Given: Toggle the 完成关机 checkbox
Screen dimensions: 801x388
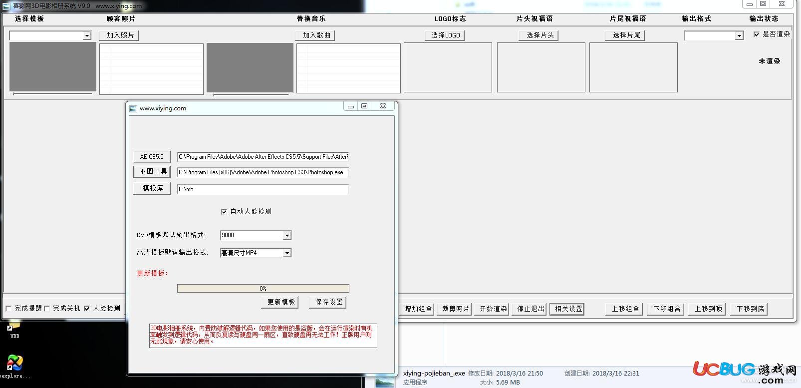Looking at the screenshot, I should 47,309.
